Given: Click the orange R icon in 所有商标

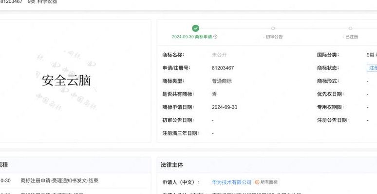Looking at the screenshot, I should 257,182.
